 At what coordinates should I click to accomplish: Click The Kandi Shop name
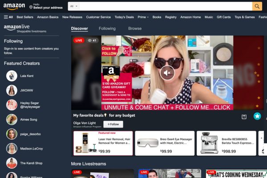31,163
